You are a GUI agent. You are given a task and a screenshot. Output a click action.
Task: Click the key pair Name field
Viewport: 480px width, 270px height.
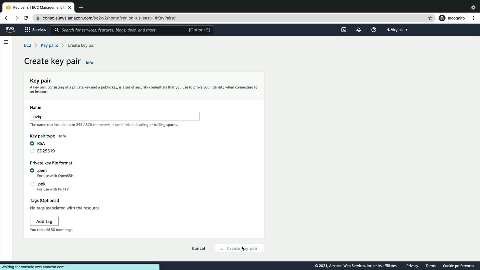114,116
